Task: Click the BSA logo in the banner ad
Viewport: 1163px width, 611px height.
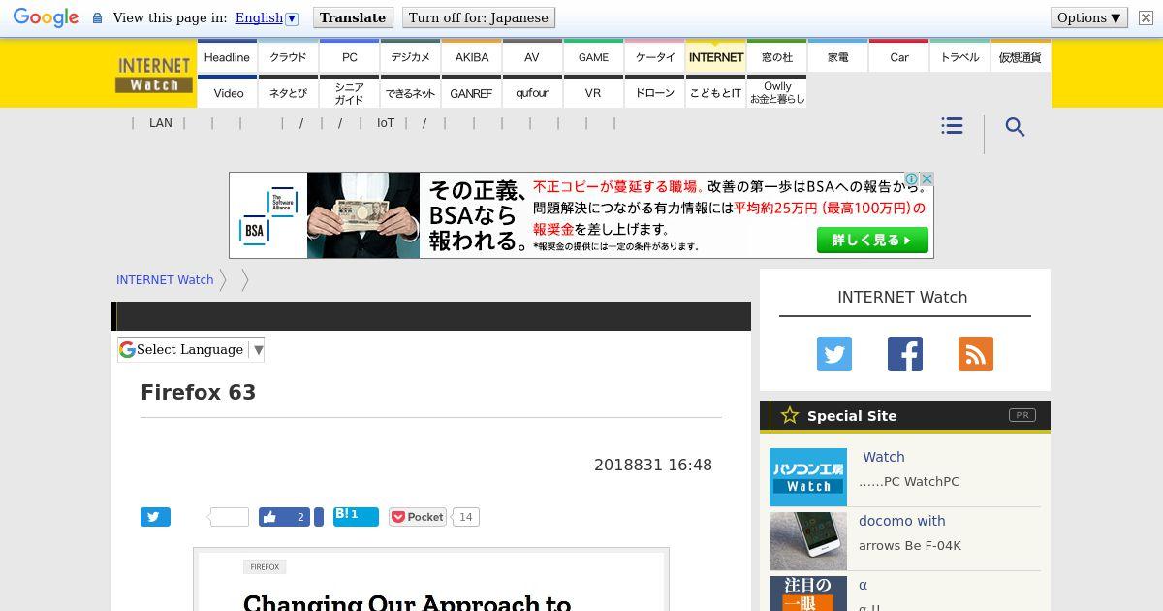Action: (268, 215)
